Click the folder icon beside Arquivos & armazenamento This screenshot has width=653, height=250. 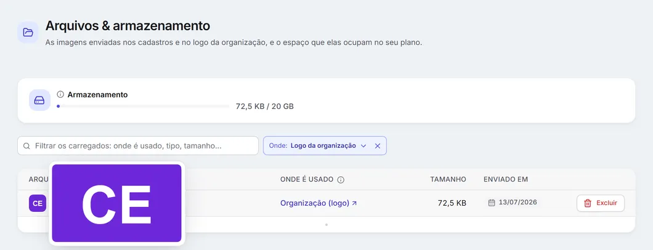pyautogui.click(x=28, y=33)
